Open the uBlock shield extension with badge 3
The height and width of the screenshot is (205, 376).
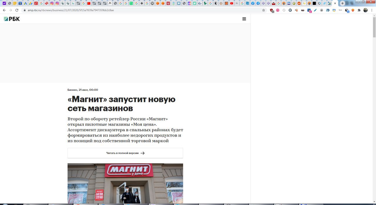coord(272,10)
